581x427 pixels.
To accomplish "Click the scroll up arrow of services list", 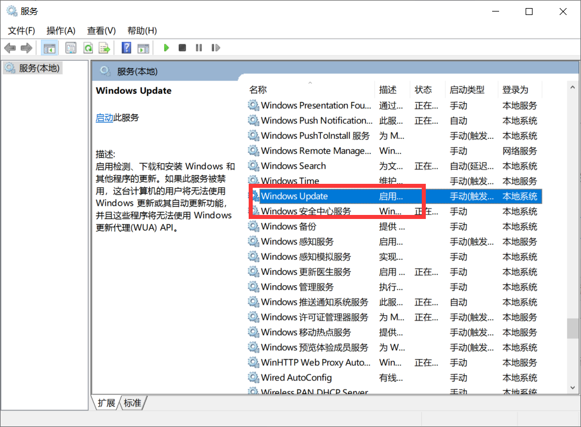I will click(x=572, y=88).
